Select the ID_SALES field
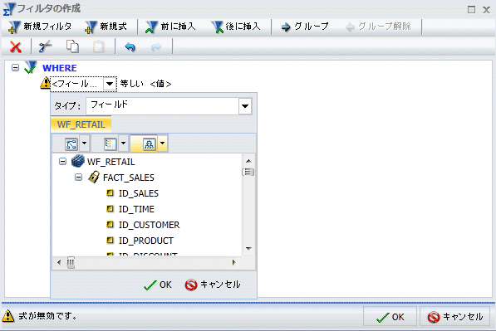Viewport: 496px width, 331px height. click(139, 193)
